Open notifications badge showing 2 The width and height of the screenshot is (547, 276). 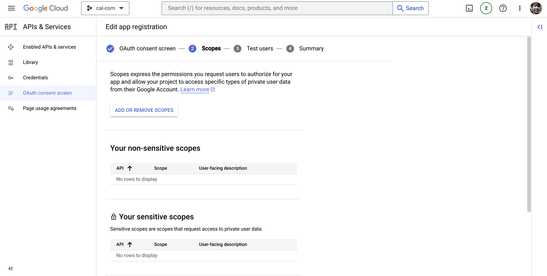pyautogui.click(x=486, y=8)
